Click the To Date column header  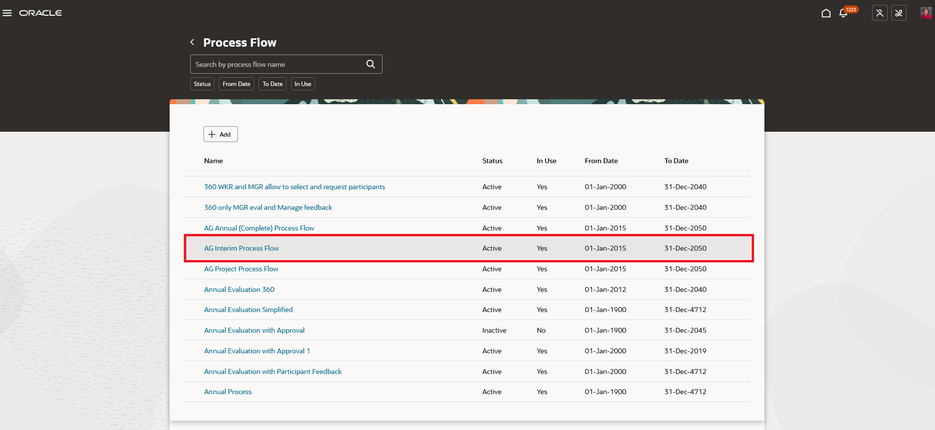pos(676,161)
